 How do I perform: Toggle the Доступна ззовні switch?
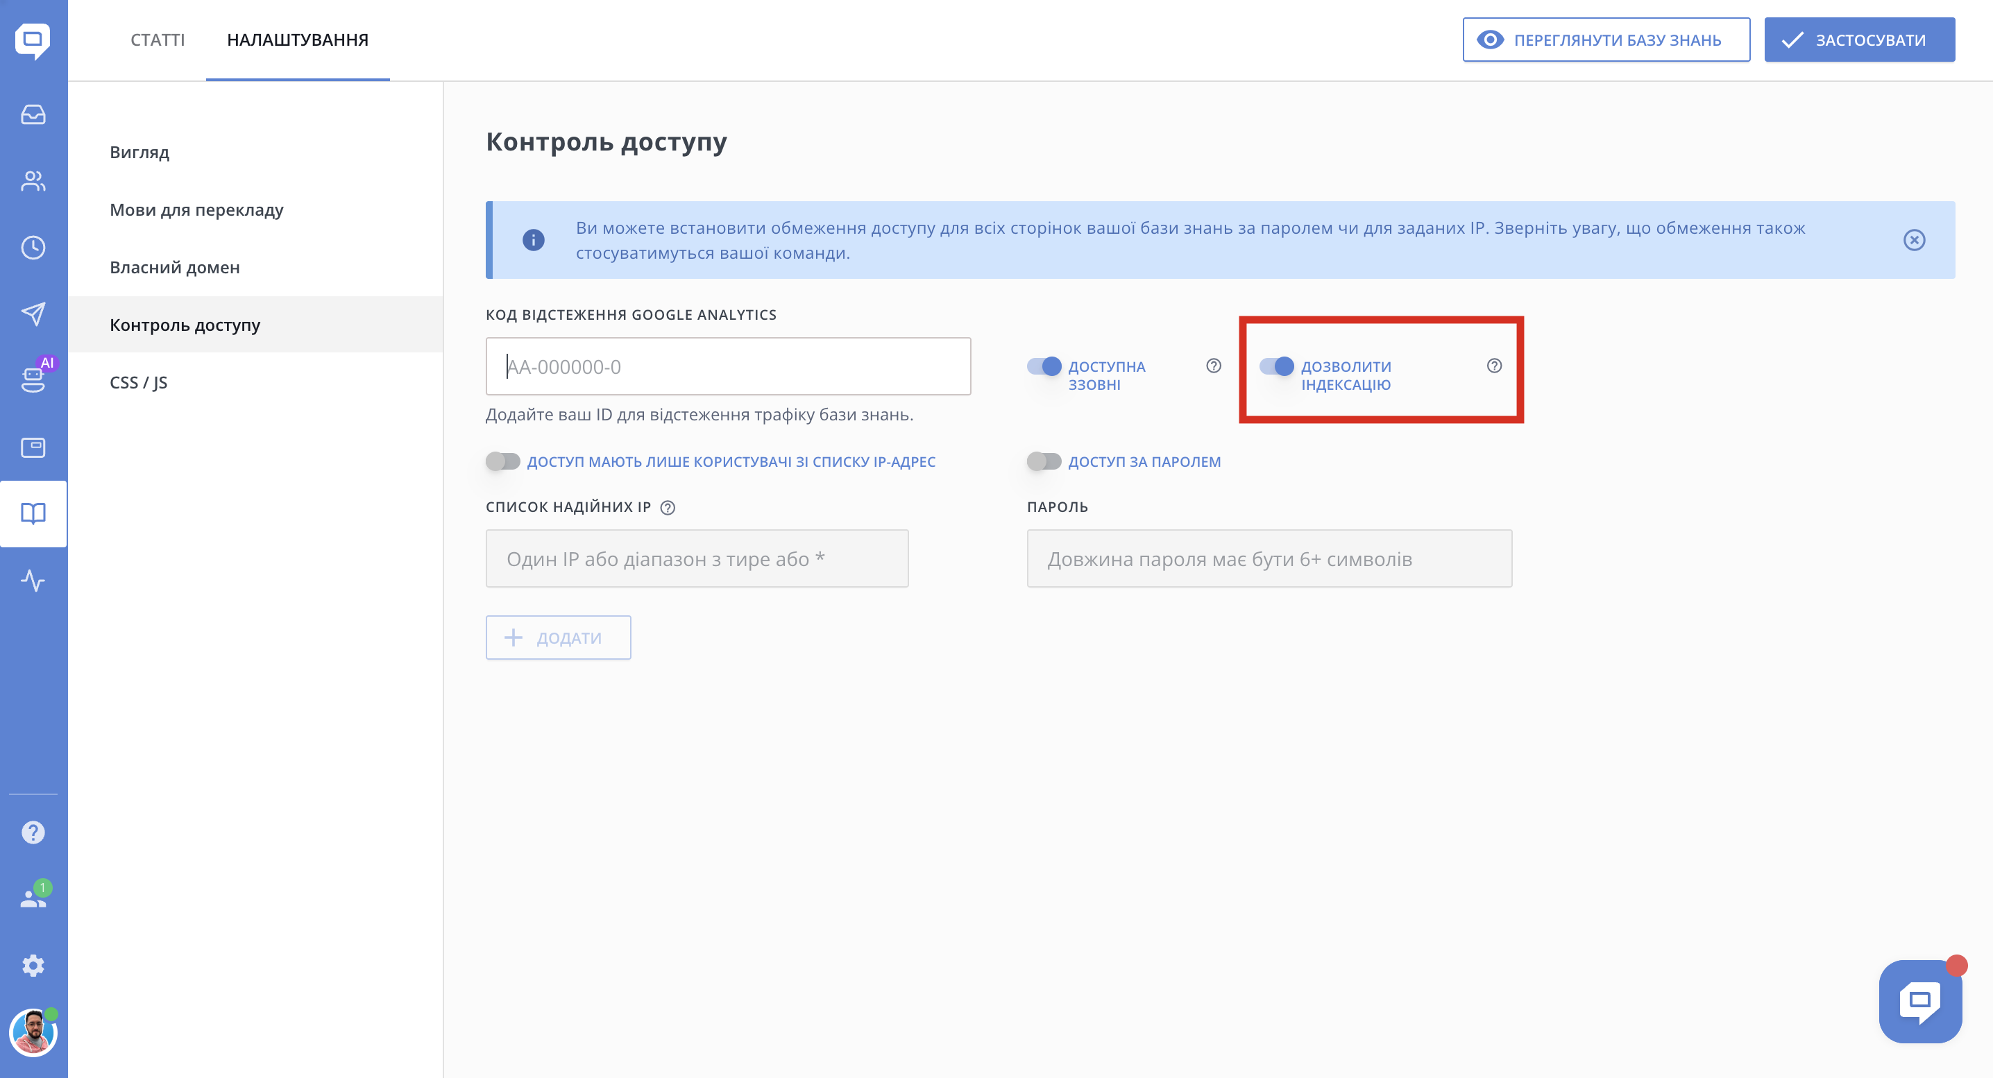coord(1044,366)
